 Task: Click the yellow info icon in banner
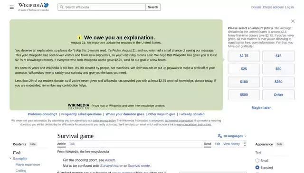point(79,37)
